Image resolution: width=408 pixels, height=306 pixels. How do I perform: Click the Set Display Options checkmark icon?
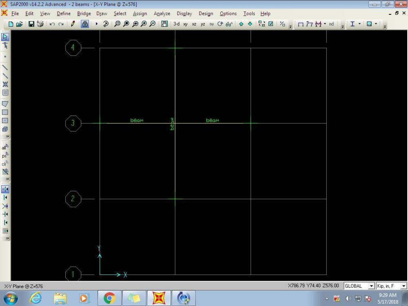click(x=271, y=24)
